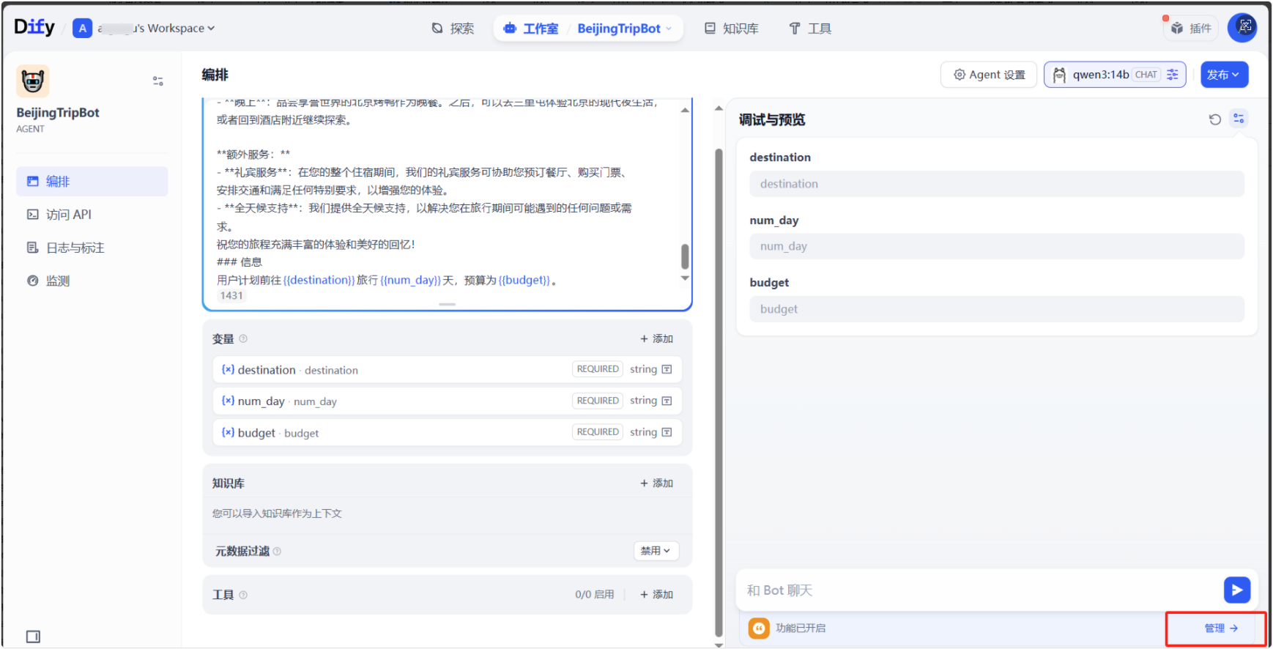Click the budget input field

coord(997,309)
